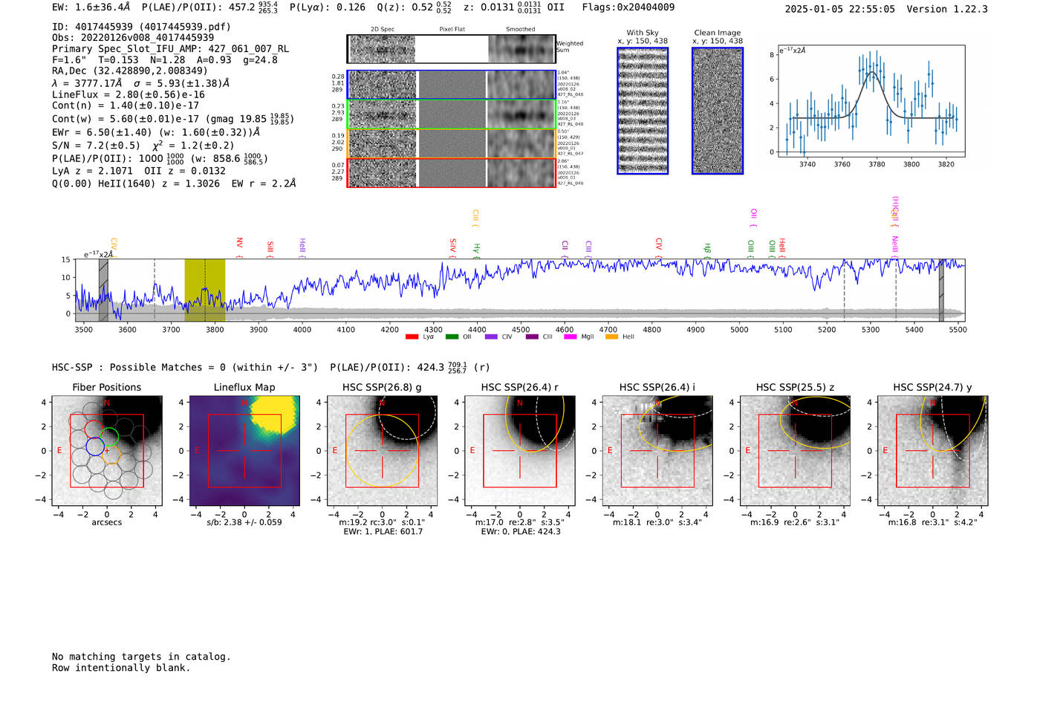Click the 'Row intentionally blank.' message
This screenshot has height=708, width=1040.
click(x=121, y=668)
